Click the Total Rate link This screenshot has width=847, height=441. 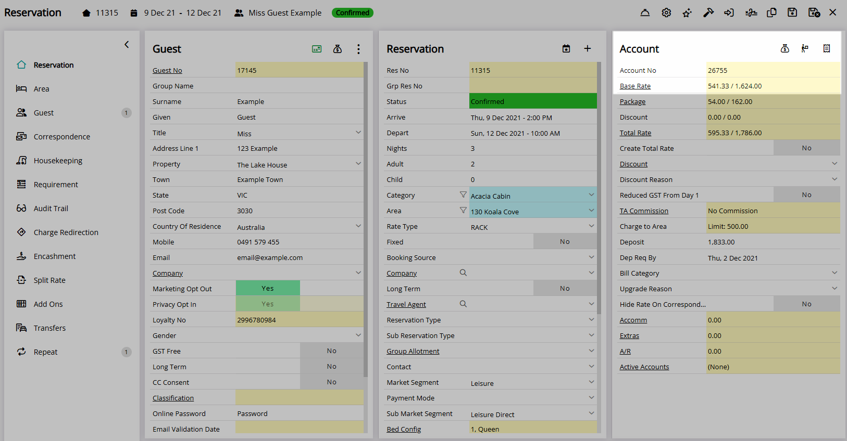pos(636,133)
